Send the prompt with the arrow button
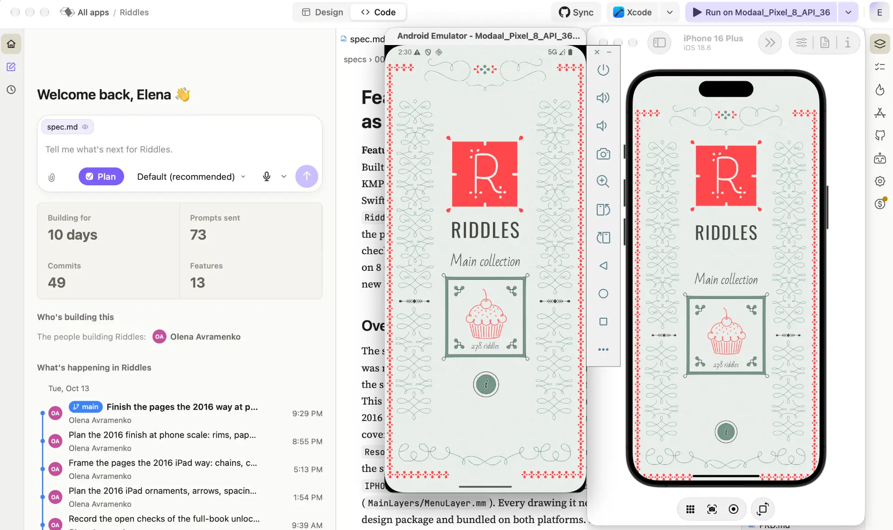This screenshot has height=530, width=893. click(307, 177)
